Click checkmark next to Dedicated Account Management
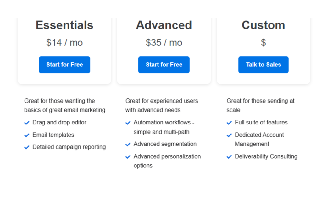The height and width of the screenshot is (201, 322). pyautogui.click(x=229, y=135)
